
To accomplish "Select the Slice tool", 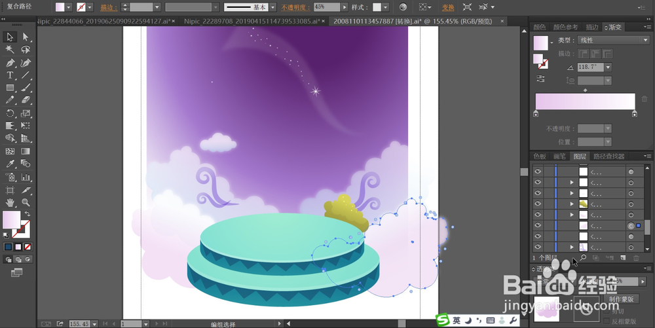I will (26, 190).
